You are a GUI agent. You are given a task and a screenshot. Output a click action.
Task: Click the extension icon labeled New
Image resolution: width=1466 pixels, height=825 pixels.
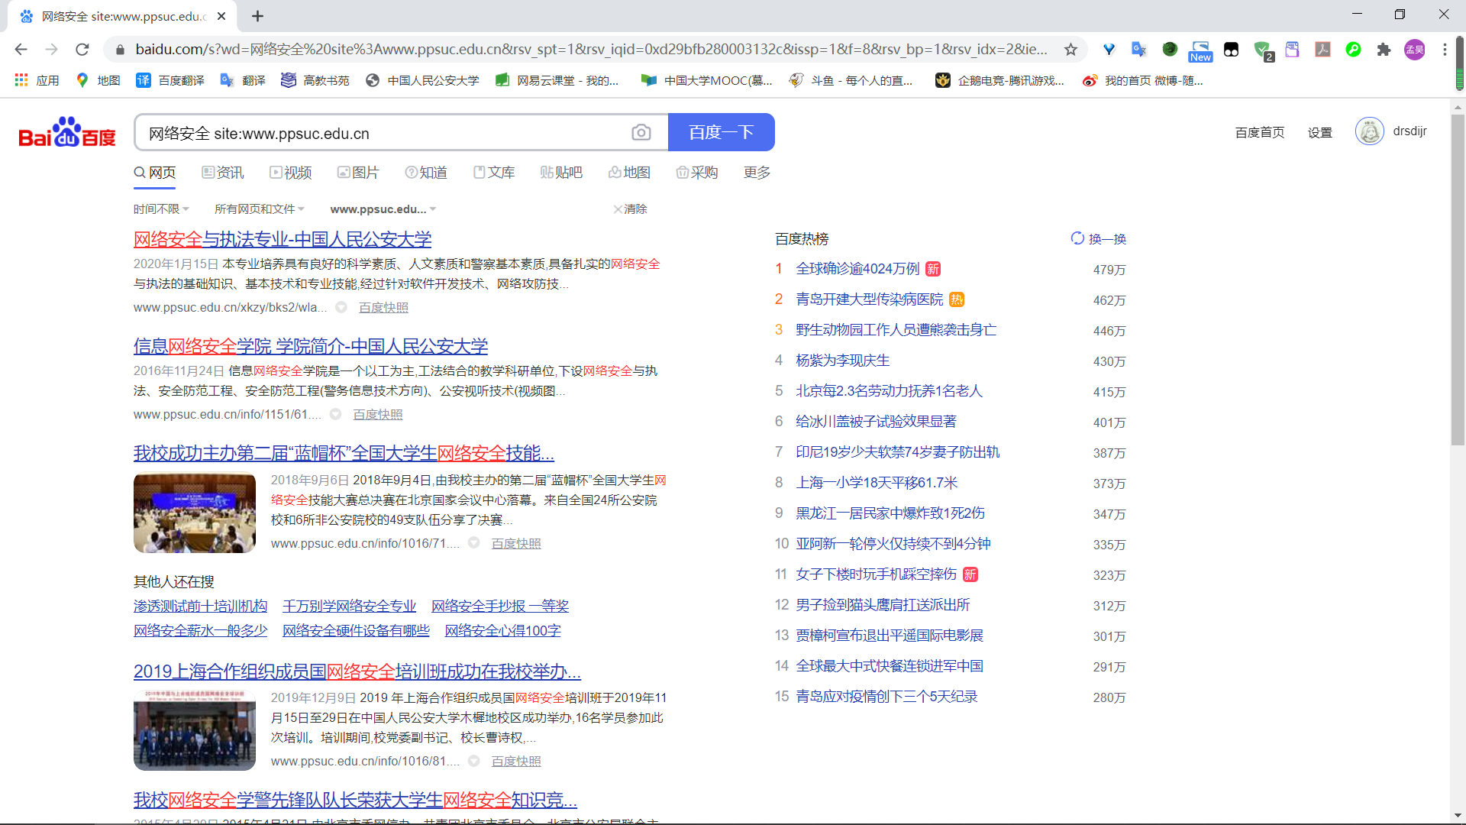[x=1200, y=51]
